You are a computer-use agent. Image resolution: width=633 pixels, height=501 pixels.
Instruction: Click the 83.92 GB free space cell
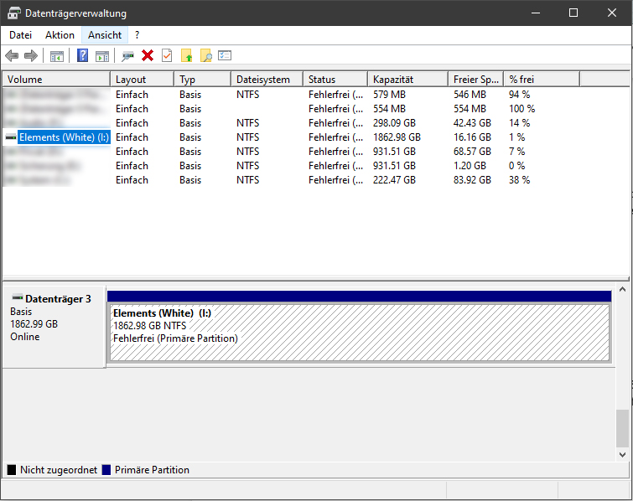pyautogui.click(x=472, y=180)
